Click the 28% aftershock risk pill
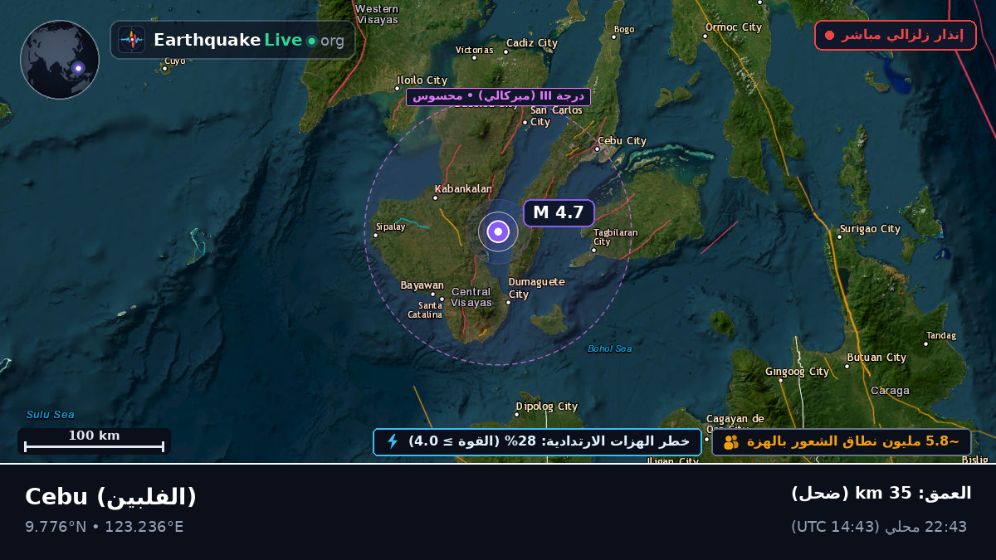996x560 pixels. tap(537, 442)
